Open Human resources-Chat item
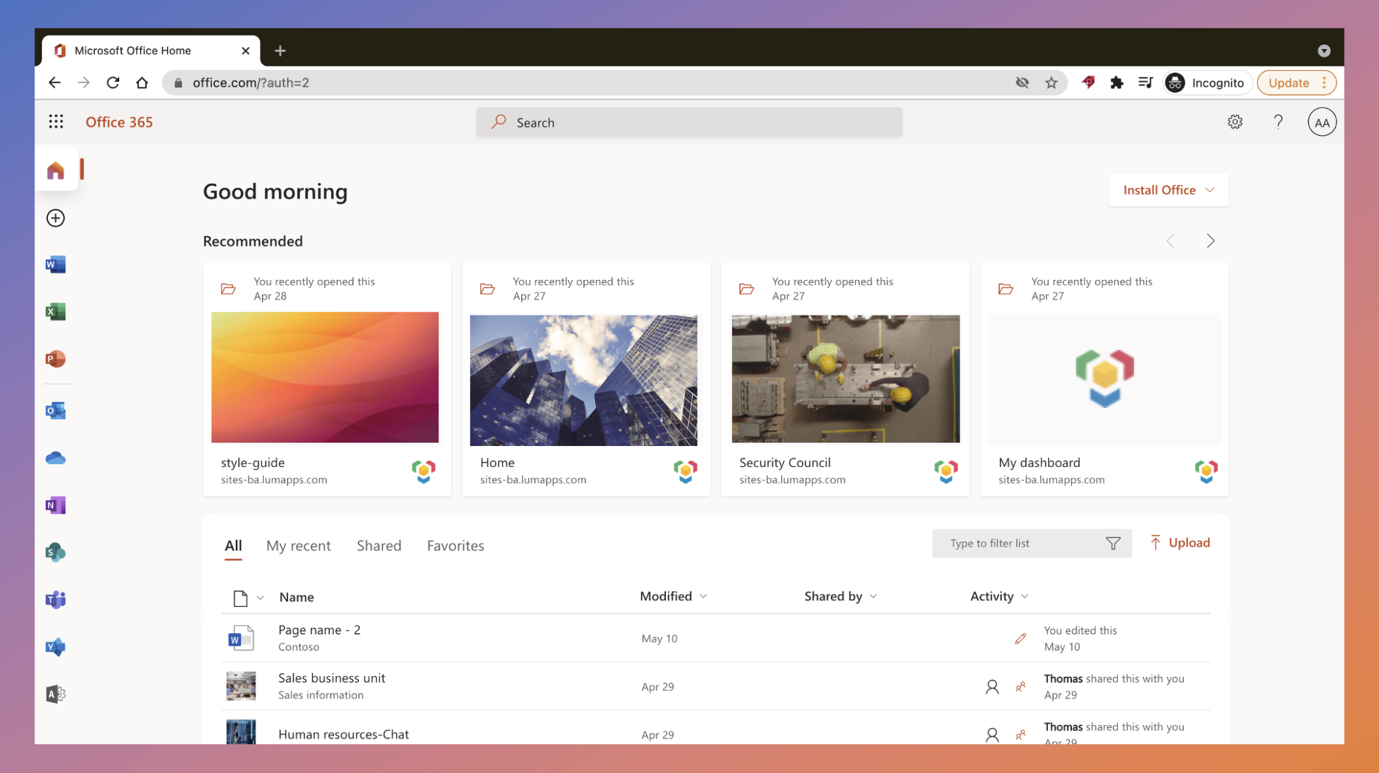The image size is (1379, 773). point(343,735)
